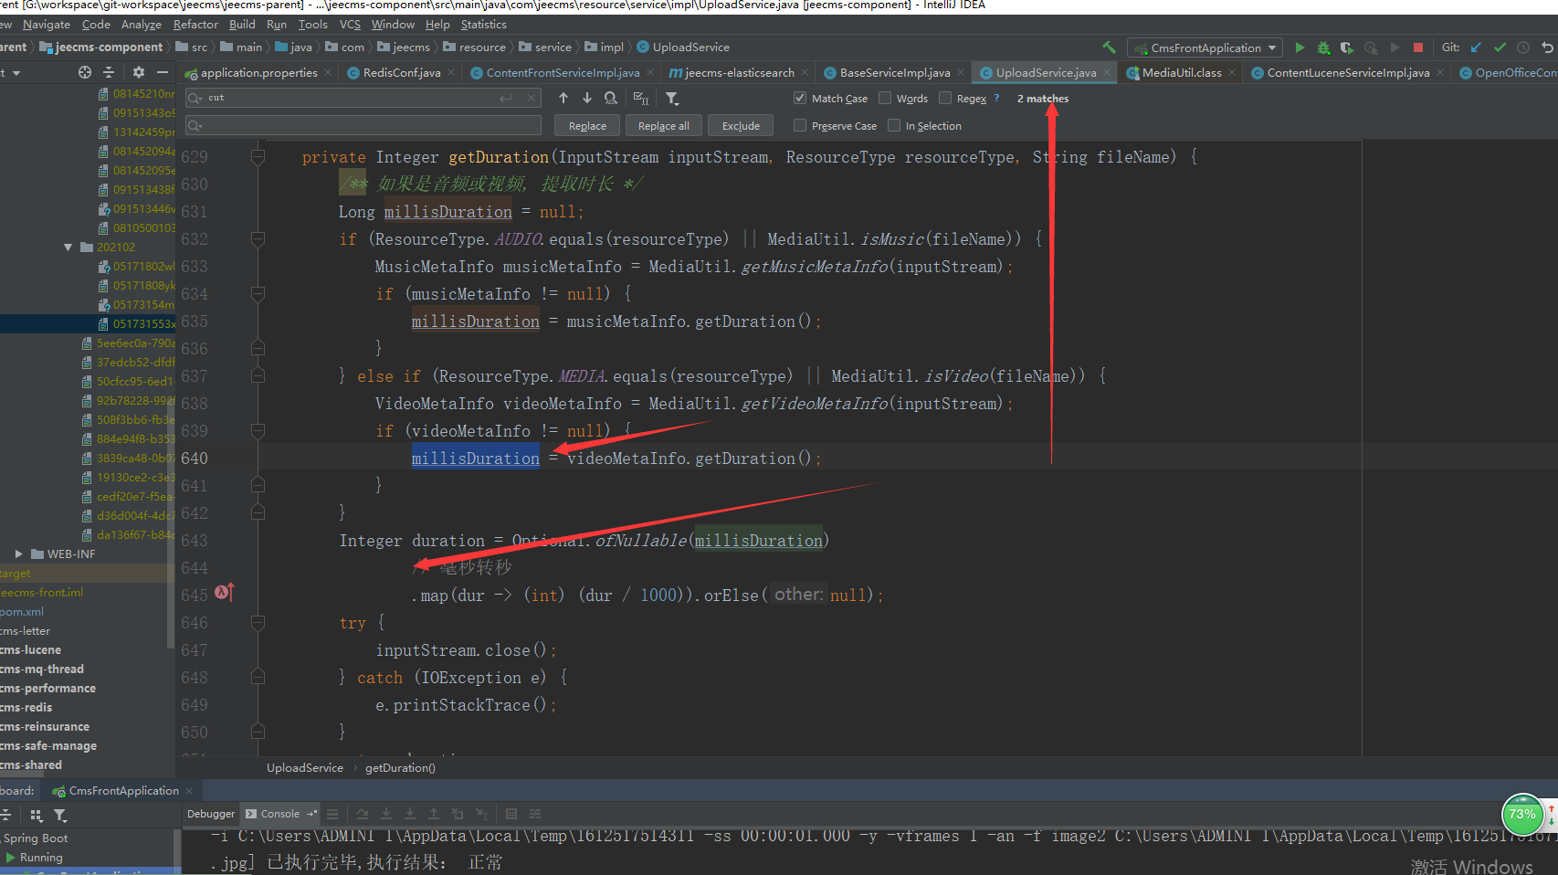Switch to the RedisConf.java tab
This screenshot has width=1558, height=875.
click(401, 73)
